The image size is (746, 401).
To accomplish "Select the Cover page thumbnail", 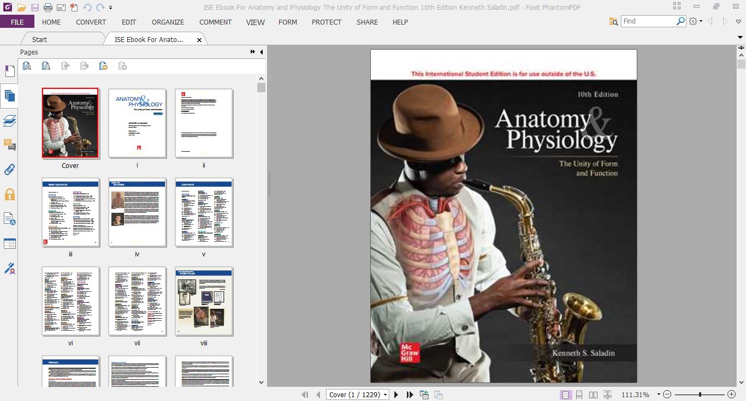I will coord(70,123).
